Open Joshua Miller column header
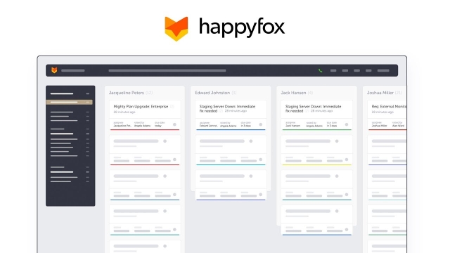Viewport: 450px width, 253px height. (x=380, y=93)
